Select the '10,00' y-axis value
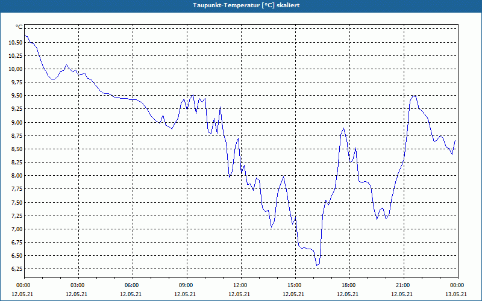This screenshot has width=482, height=301. 16,69
